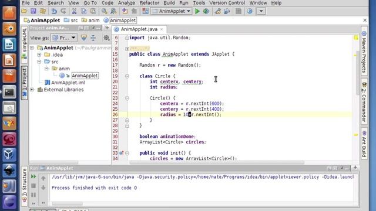Open the Analyze menu
The image size is (376, 211).
click(x=126, y=3)
